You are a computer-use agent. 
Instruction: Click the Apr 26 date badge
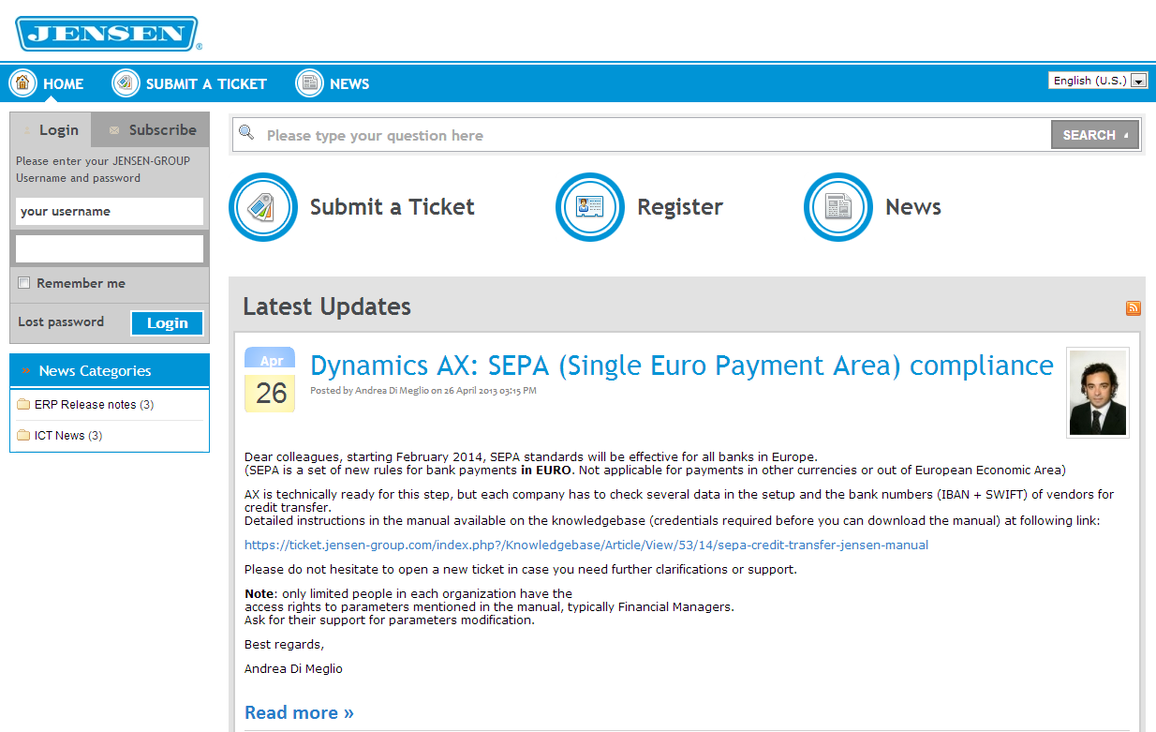(270, 380)
